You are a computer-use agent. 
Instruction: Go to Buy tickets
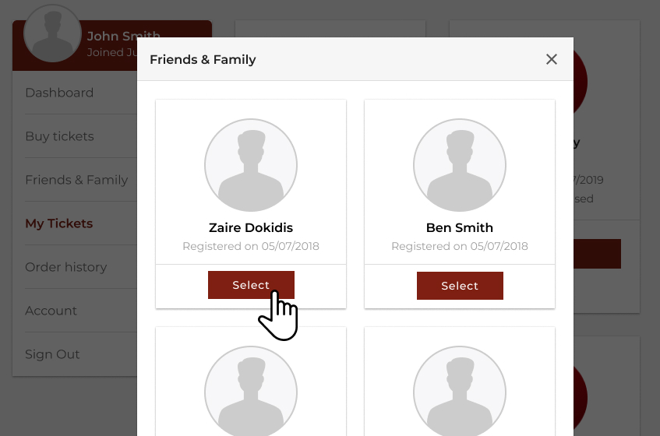59,136
